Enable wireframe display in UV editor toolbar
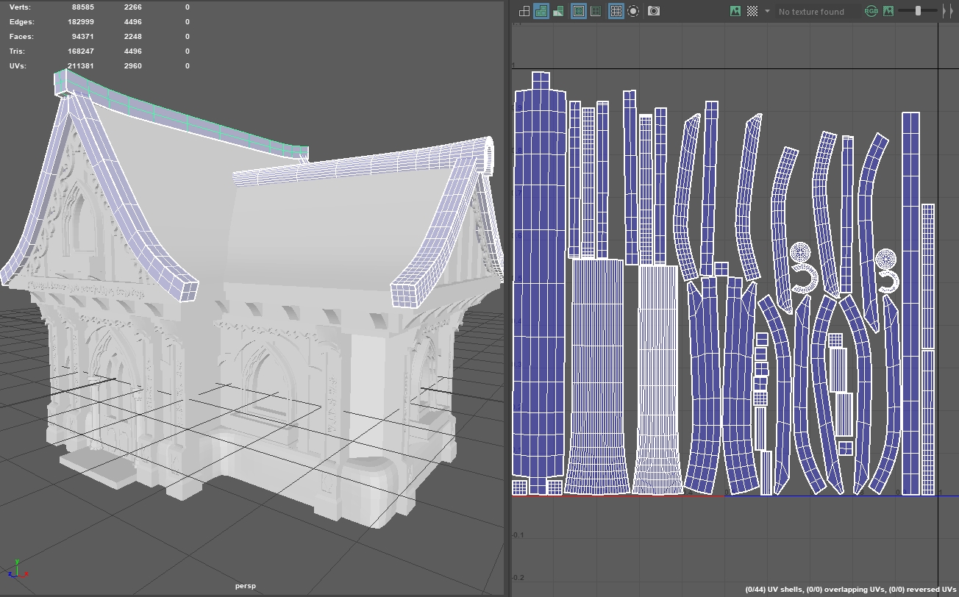 tap(524, 11)
